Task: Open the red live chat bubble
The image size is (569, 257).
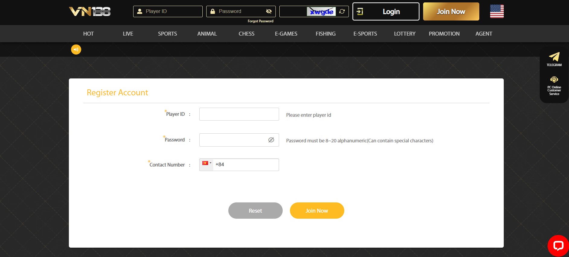Action: (558, 246)
